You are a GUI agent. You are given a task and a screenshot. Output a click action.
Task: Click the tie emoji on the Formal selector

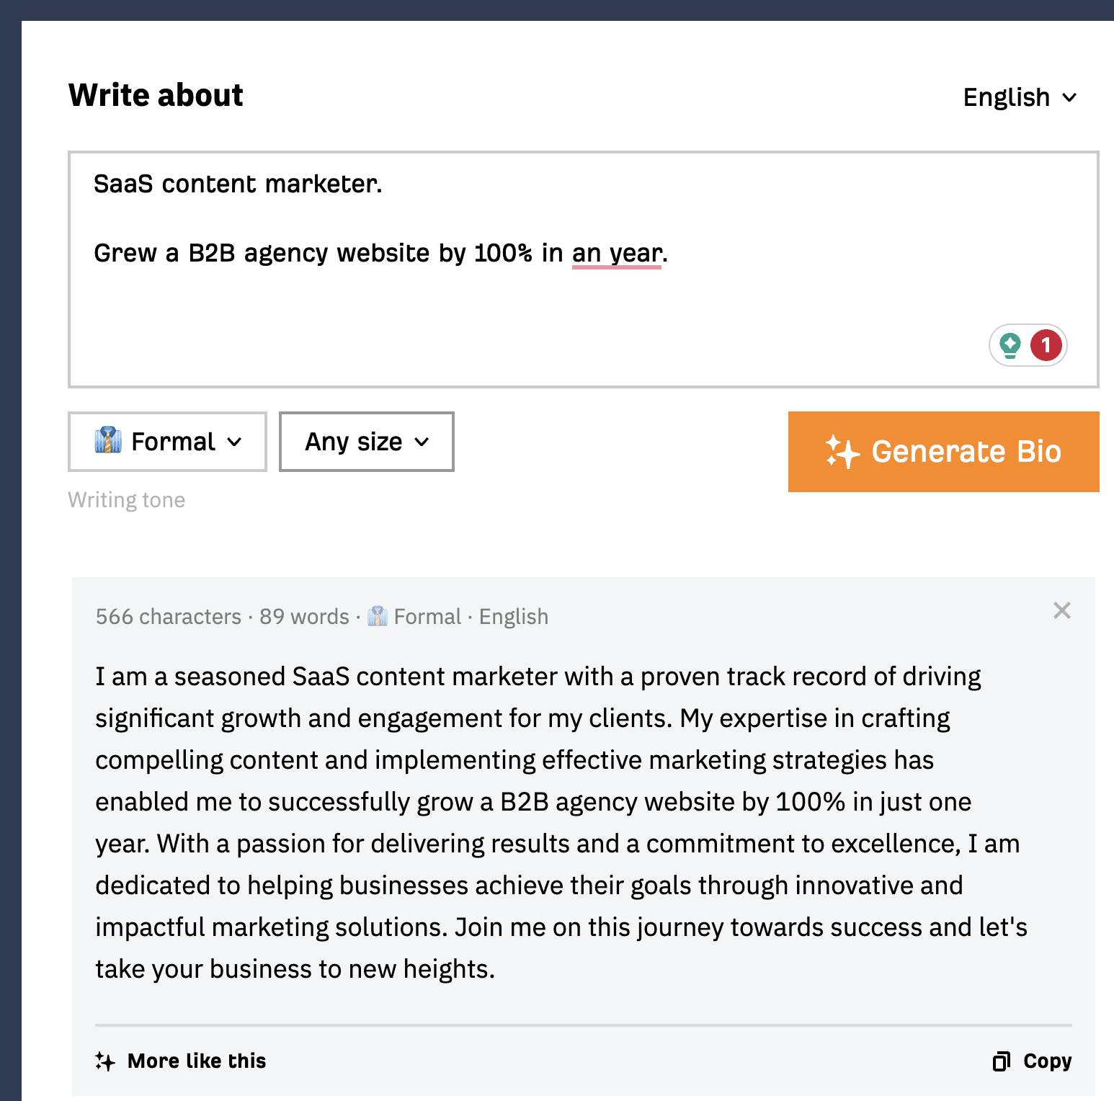coord(109,441)
